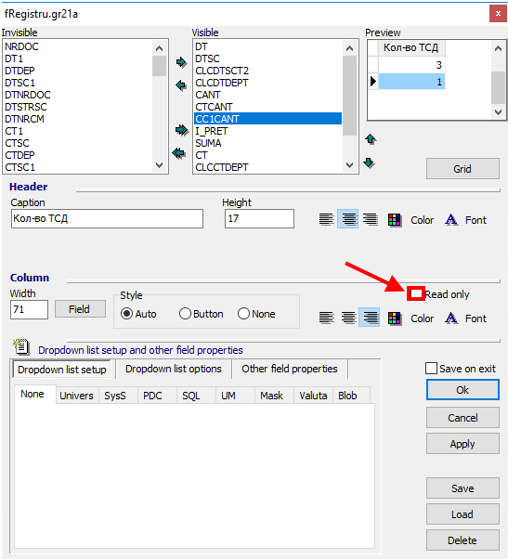508x559 pixels.
Task: Select Button style radio button
Action: (185, 314)
